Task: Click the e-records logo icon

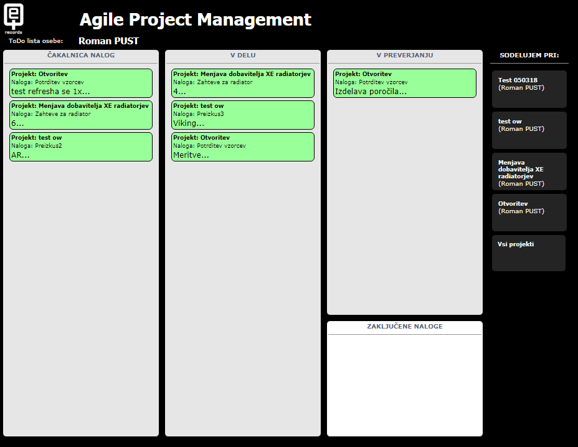Action: pyautogui.click(x=13, y=17)
